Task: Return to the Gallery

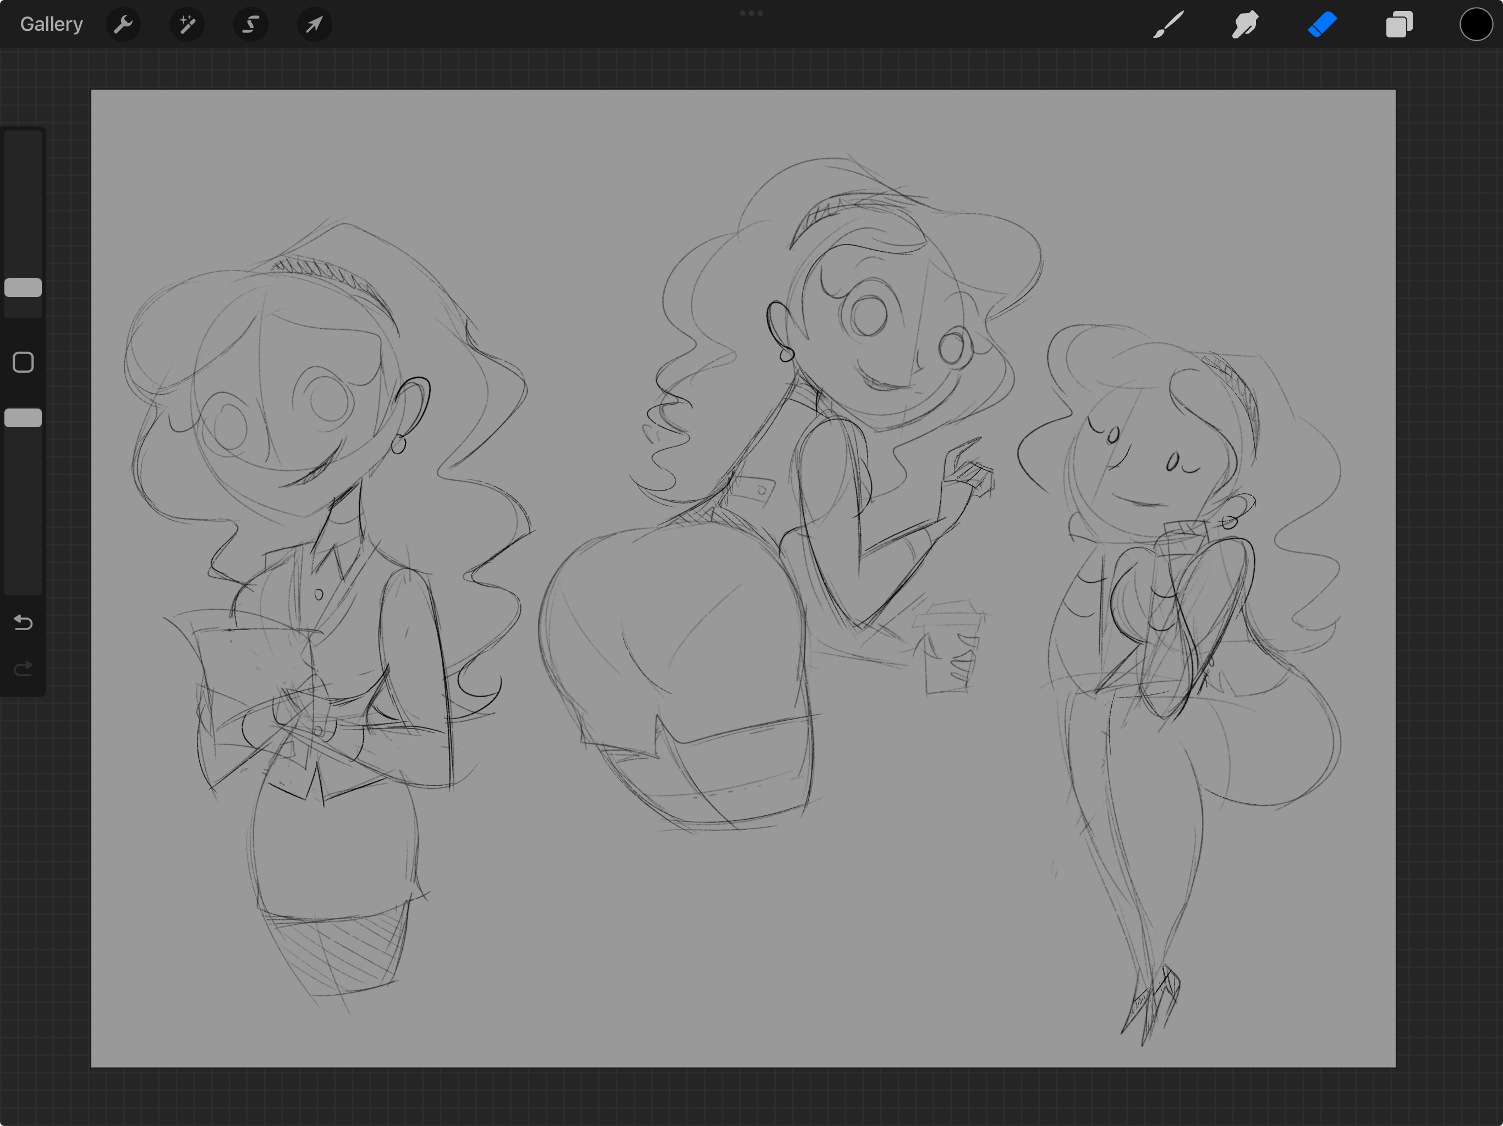Action: [51, 24]
